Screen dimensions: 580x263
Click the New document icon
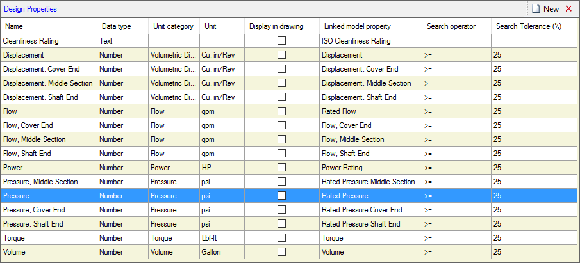(x=536, y=9)
